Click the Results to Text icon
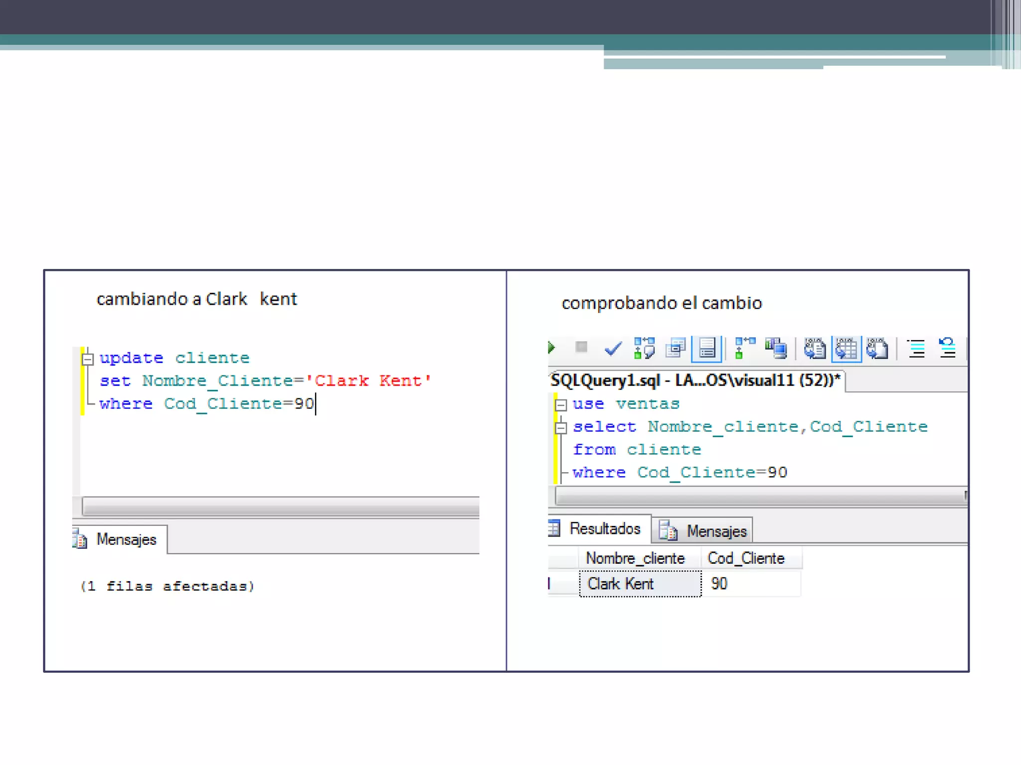Screen dimensions: 1021x765 click(815, 348)
